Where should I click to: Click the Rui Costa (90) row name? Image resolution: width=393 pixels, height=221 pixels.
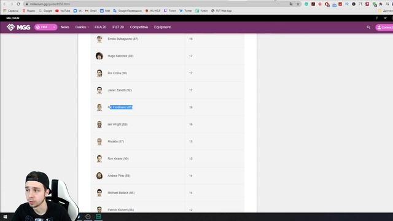(117, 73)
